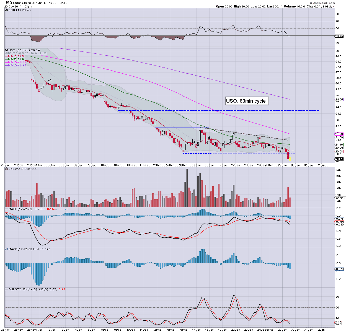
Task: Click the 'MACD(12,26,9) Hist -0.076' panel label
Action: click(x=29, y=249)
